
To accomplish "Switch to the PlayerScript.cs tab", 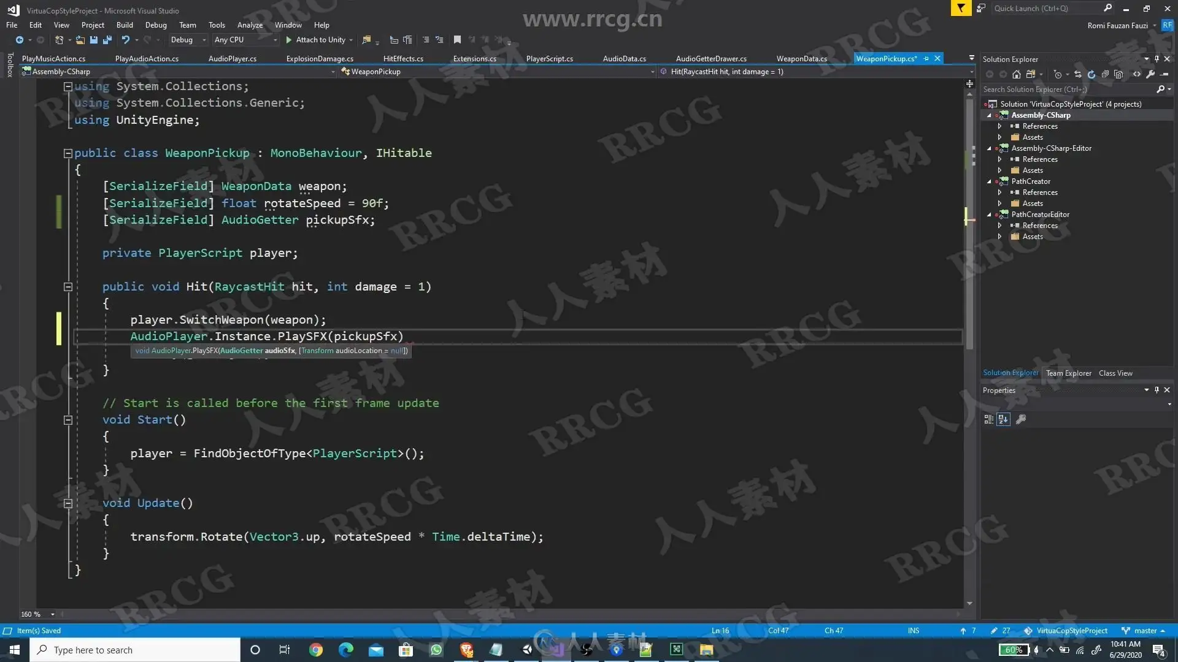I will [549, 59].
